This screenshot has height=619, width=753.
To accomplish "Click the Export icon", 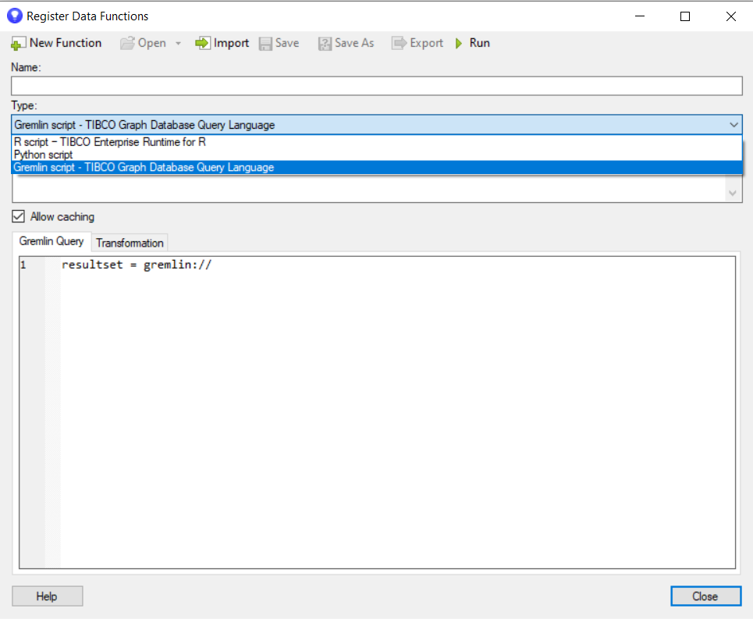I will coord(399,43).
